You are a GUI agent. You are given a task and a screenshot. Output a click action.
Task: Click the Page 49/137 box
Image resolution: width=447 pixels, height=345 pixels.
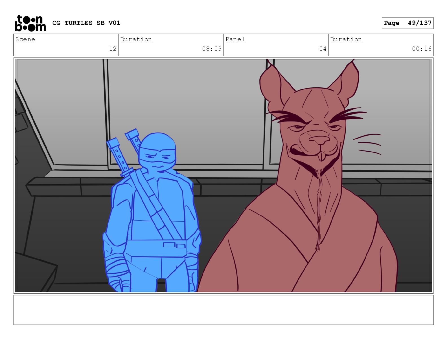coord(407,23)
